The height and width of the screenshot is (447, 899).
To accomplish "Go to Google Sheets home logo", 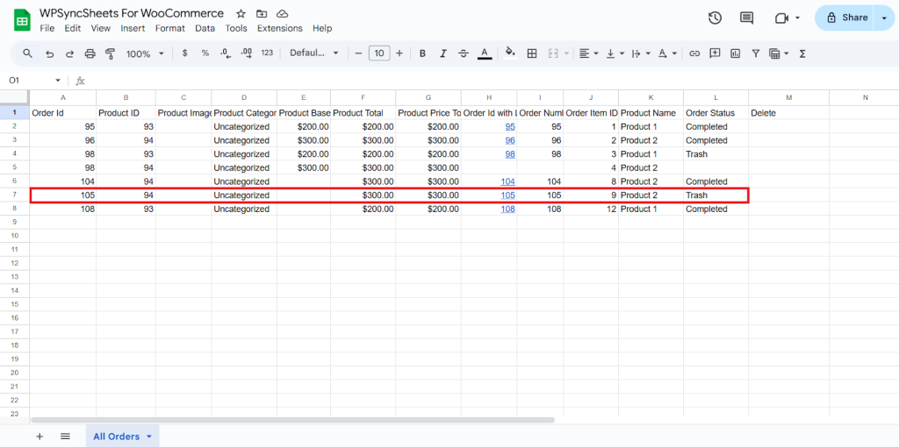I will 22,21.
